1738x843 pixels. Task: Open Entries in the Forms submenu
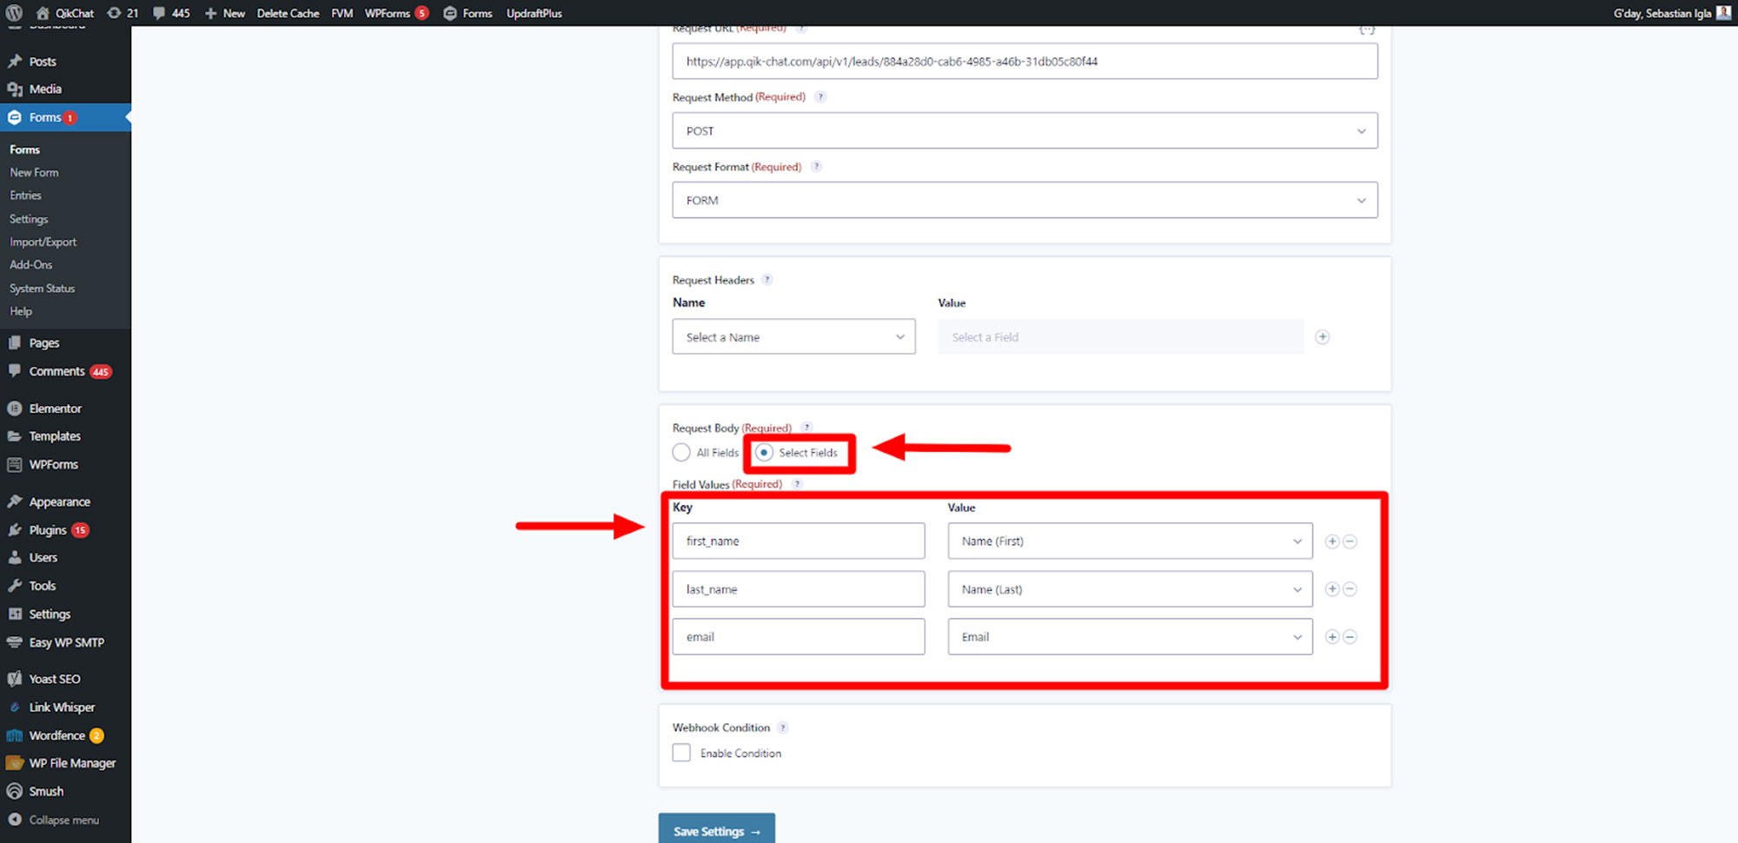pyautogui.click(x=26, y=196)
